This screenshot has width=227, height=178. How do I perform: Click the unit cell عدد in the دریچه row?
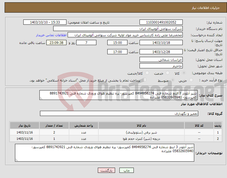[x=84, y=139]
